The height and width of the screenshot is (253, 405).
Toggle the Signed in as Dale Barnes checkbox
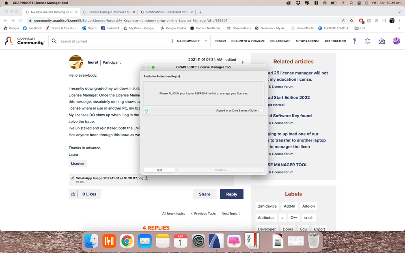[x=262, y=110]
